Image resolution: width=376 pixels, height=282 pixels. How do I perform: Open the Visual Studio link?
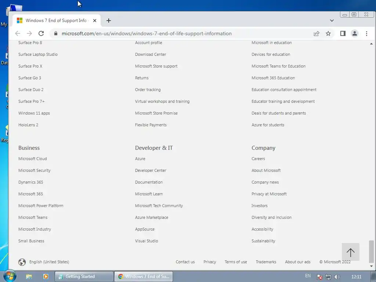coord(147,241)
